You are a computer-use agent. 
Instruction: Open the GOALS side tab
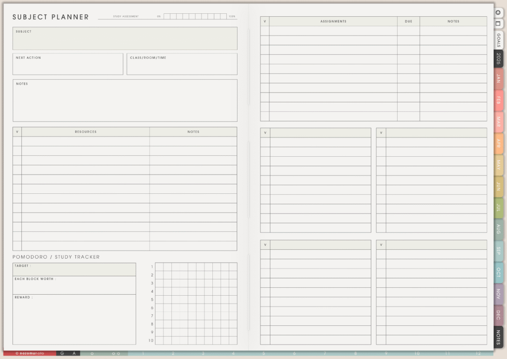pos(498,41)
